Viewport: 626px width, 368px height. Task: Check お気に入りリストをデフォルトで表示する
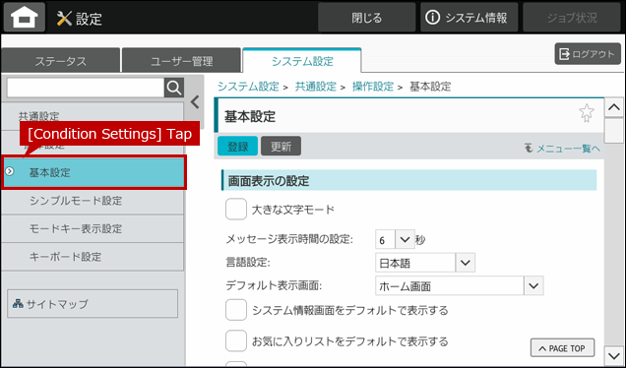pyautogui.click(x=236, y=341)
